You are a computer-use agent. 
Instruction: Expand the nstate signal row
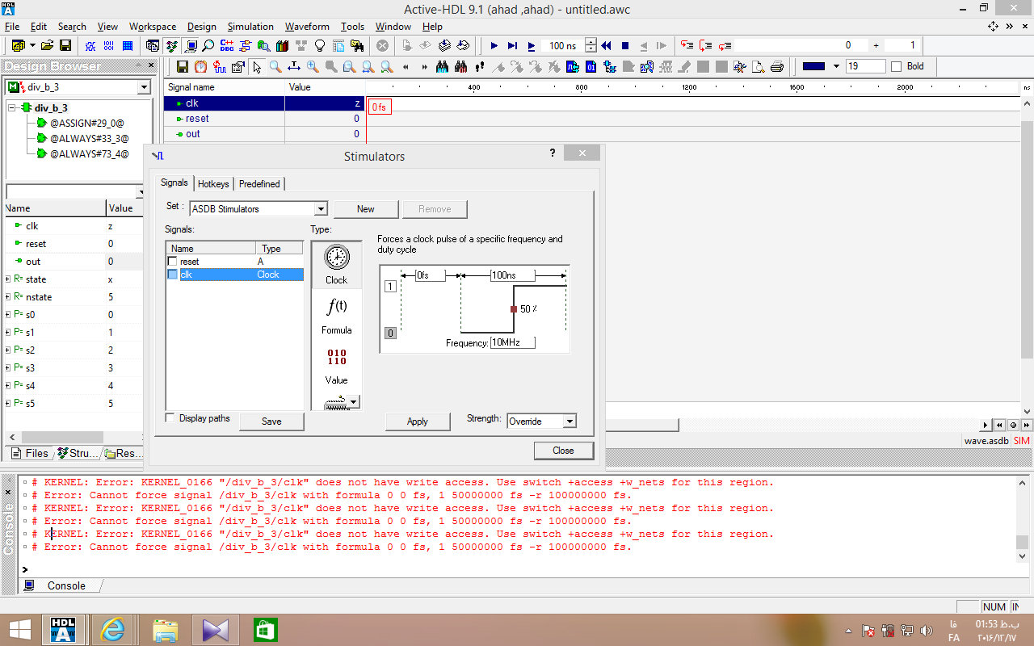[x=7, y=297]
